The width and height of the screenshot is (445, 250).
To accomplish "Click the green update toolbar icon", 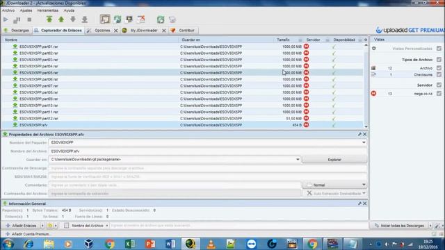I will point(161,19).
